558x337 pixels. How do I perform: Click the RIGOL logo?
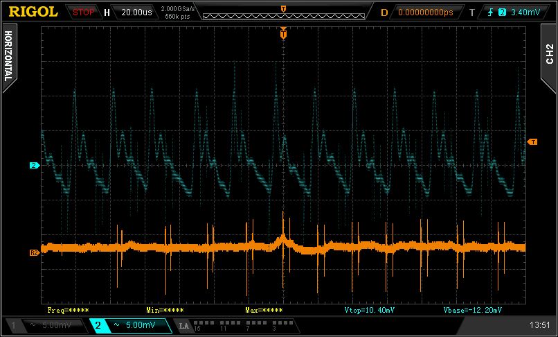[x=33, y=12]
